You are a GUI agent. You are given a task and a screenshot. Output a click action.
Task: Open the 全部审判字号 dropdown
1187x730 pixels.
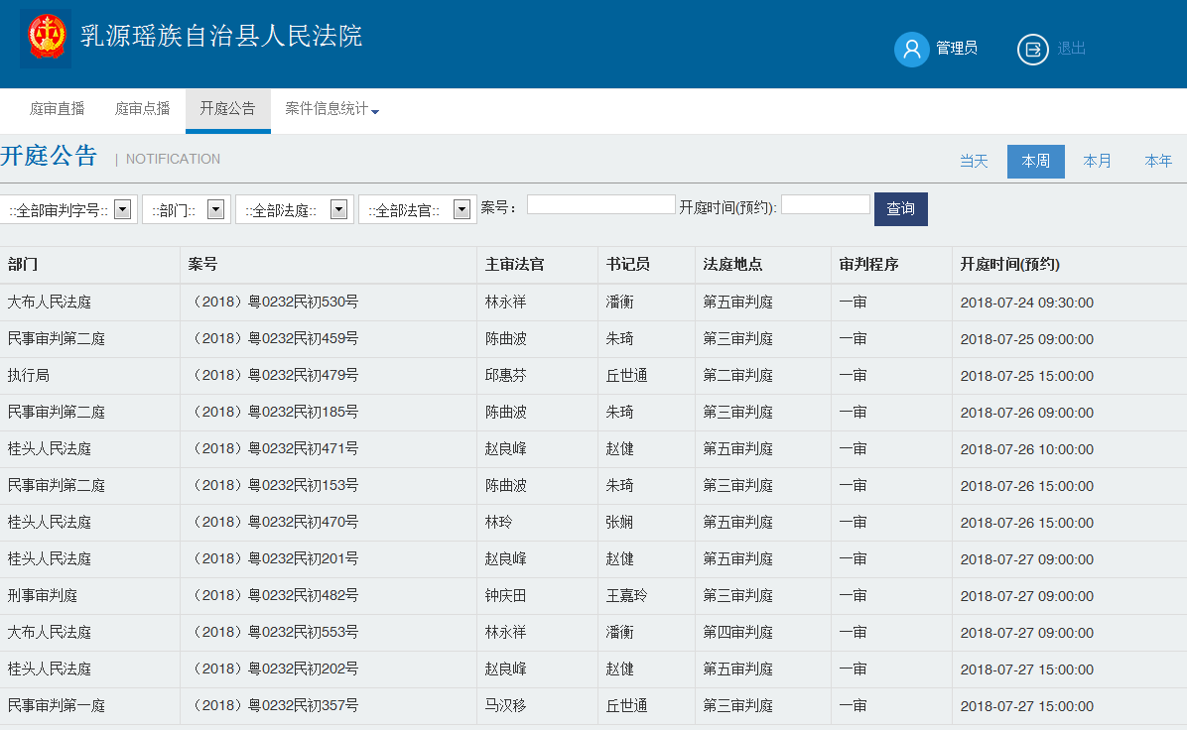68,209
